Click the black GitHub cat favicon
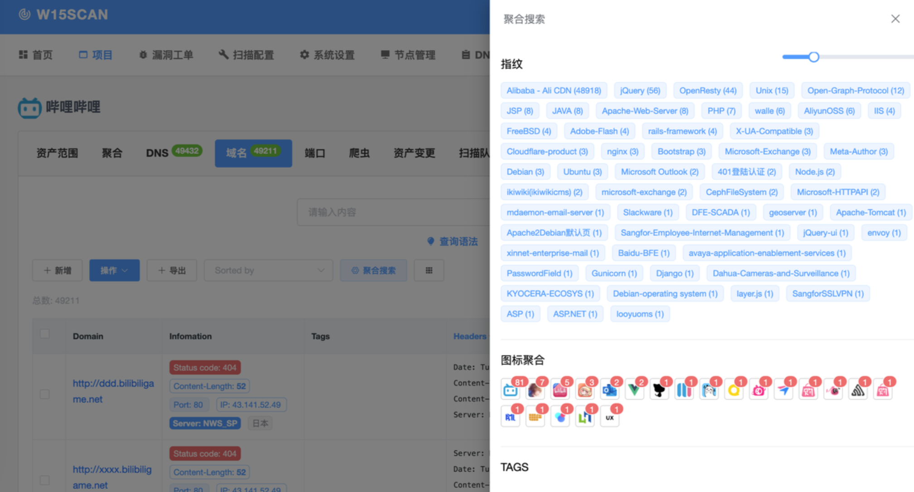The height and width of the screenshot is (492, 914). pyautogui.click(x=659, y=390)
